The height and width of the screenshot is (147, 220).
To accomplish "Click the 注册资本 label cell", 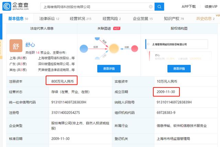I will pyautogui.click(x=28, y=81).
